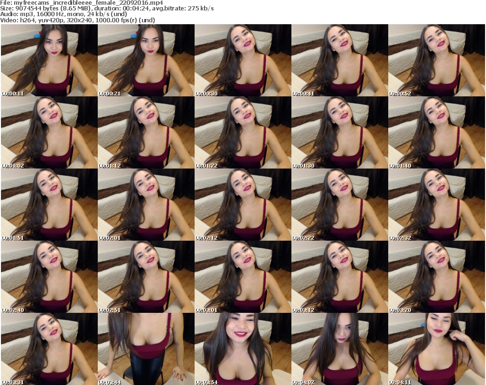Choose the thumbnail timestamped 00:03:12

[340, 277]
